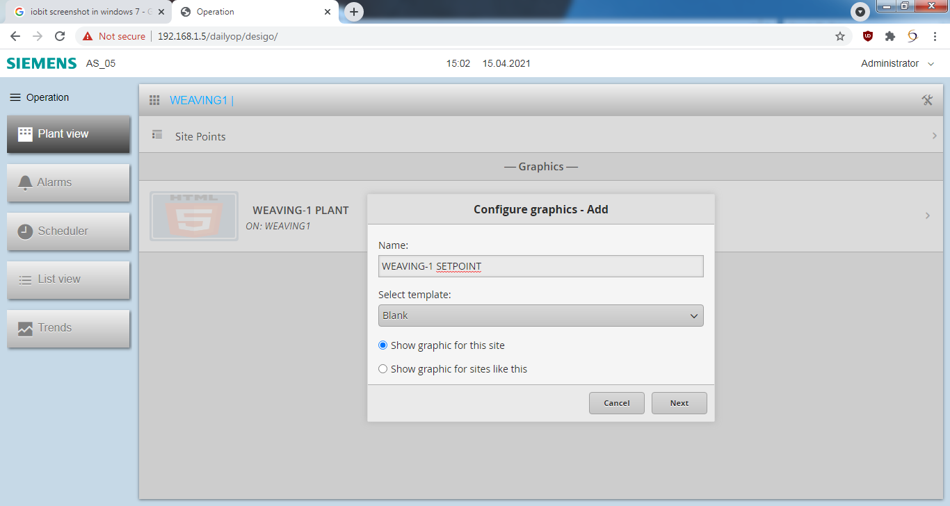Select Show graphic for this site
Viewport: 950px width, 506px height.
(383, 345)
